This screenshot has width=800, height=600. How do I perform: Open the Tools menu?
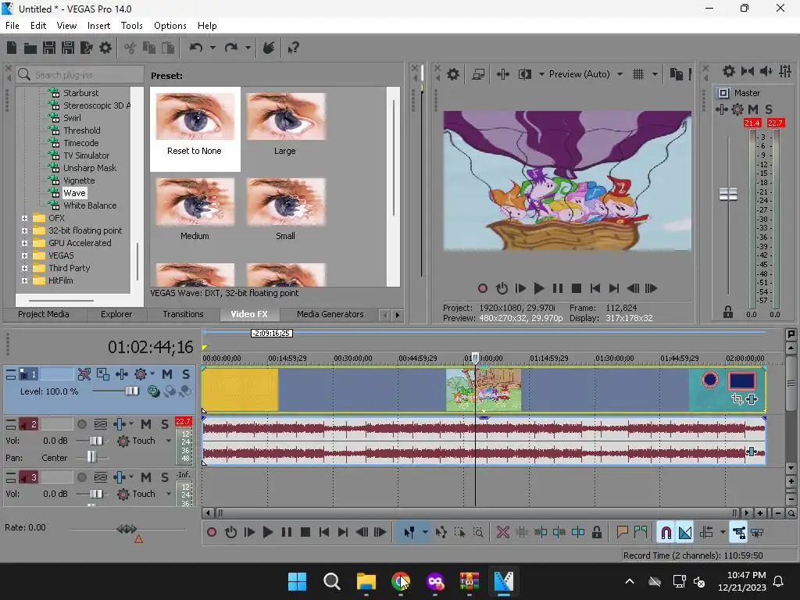[131, 26]
